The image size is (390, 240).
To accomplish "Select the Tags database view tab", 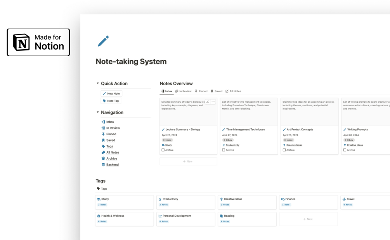I will point(102,188).
